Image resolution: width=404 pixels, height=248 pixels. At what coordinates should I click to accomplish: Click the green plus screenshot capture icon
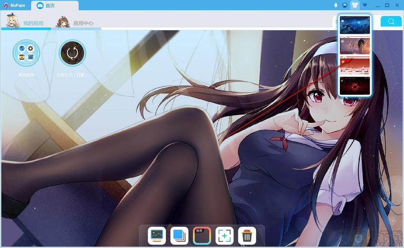coord(225,235)
